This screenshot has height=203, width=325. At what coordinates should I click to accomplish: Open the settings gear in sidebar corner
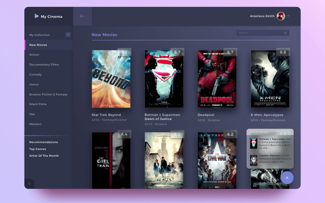29,184
